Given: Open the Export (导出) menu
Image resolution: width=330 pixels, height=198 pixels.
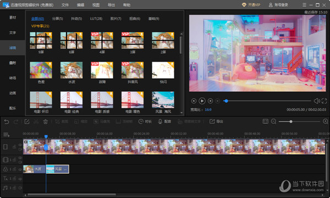Looking at the screenshot, I should pyautogui.click(x=111, y=5).
